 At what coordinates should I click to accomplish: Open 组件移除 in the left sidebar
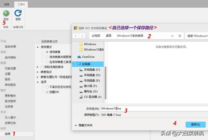pos(10,58)
